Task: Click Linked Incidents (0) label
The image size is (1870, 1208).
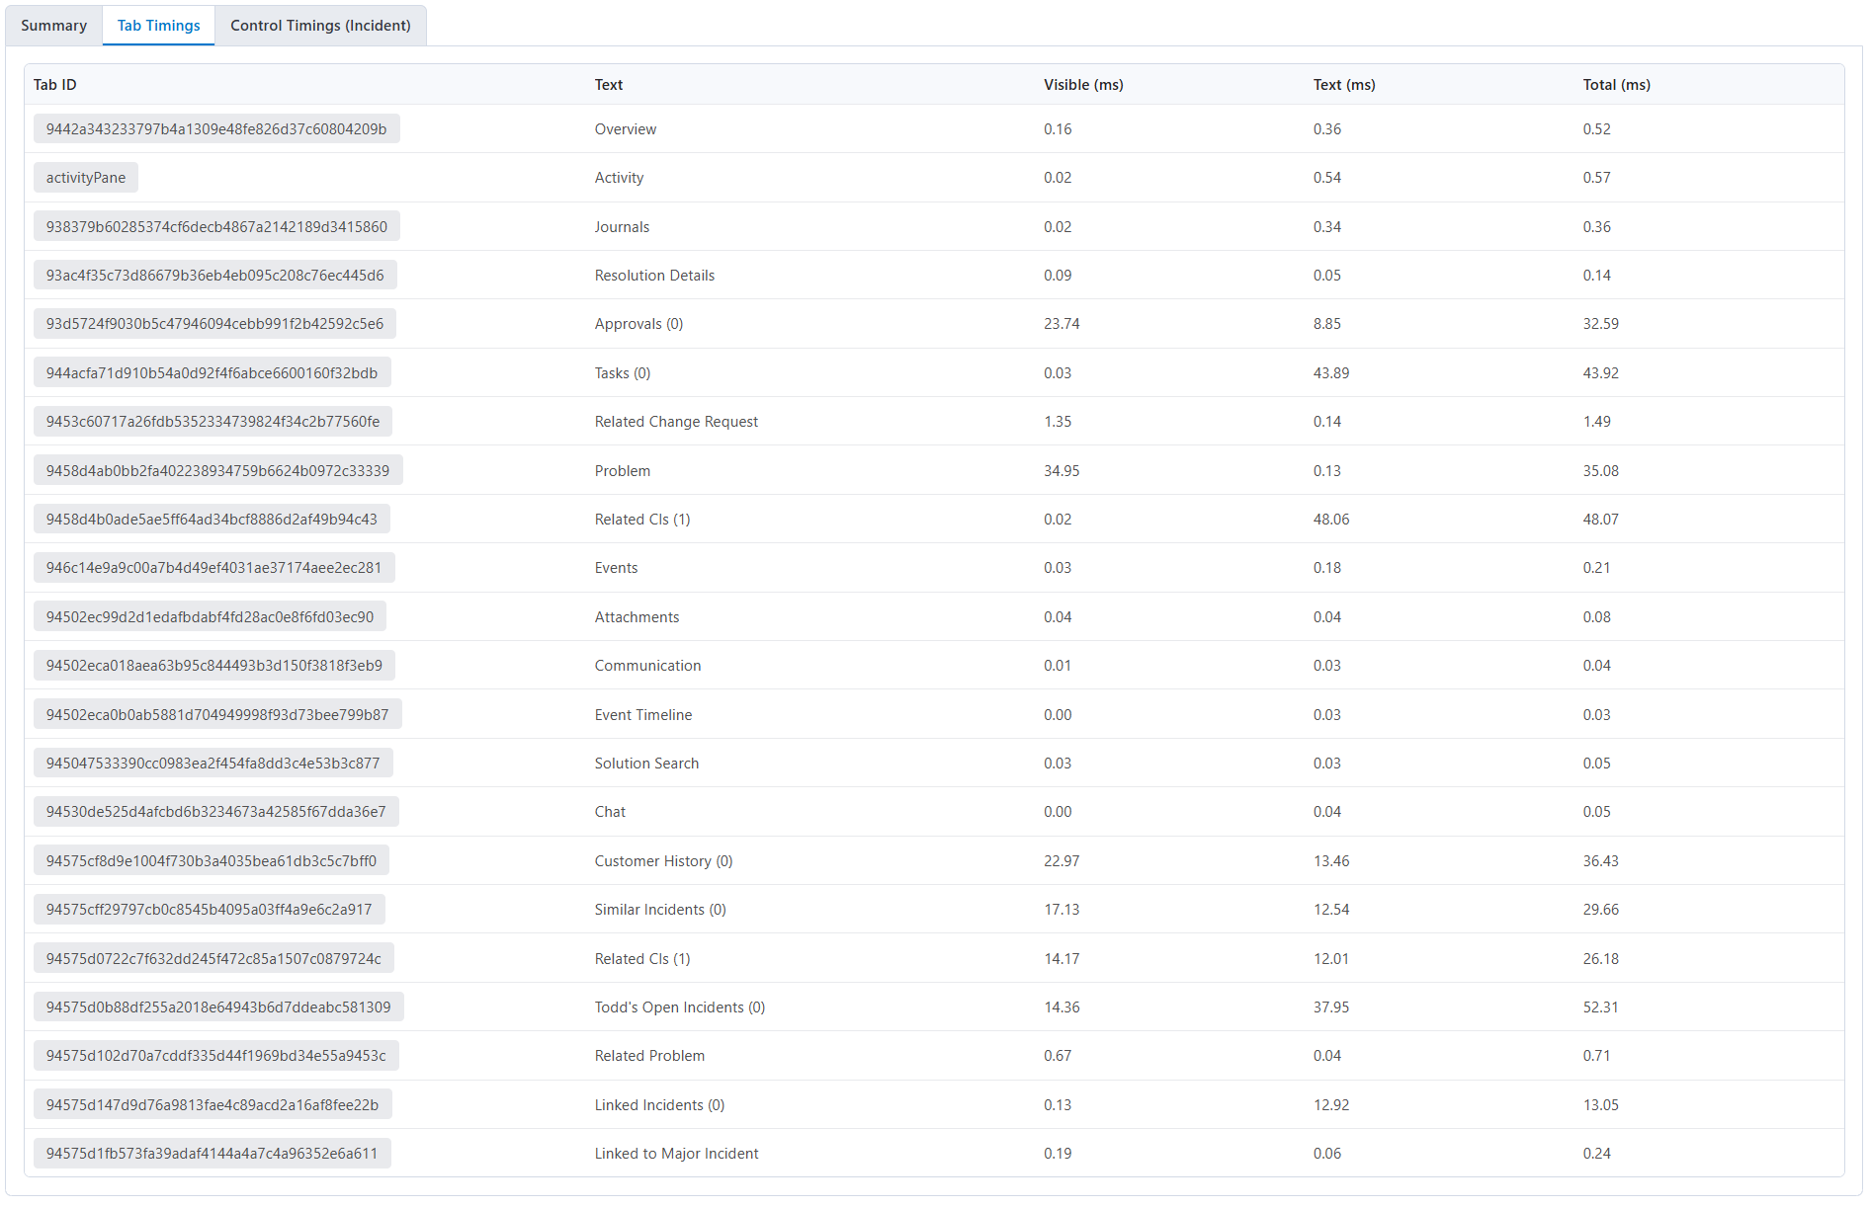Action: [659, 1105]
